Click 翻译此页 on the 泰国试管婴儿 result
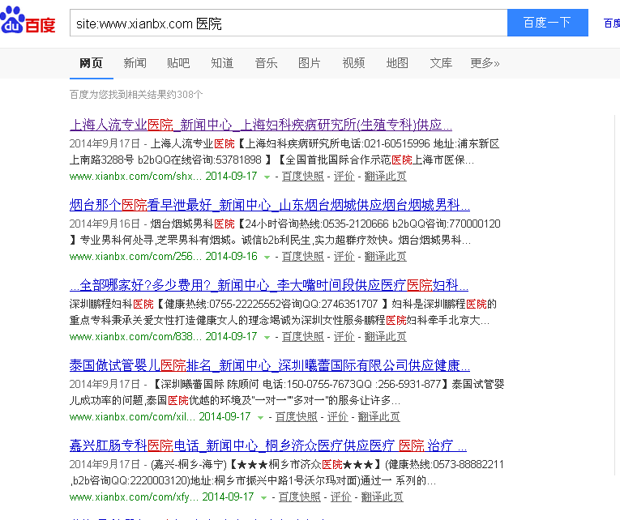Screen dimensions: 620x520 click(378, 417)
